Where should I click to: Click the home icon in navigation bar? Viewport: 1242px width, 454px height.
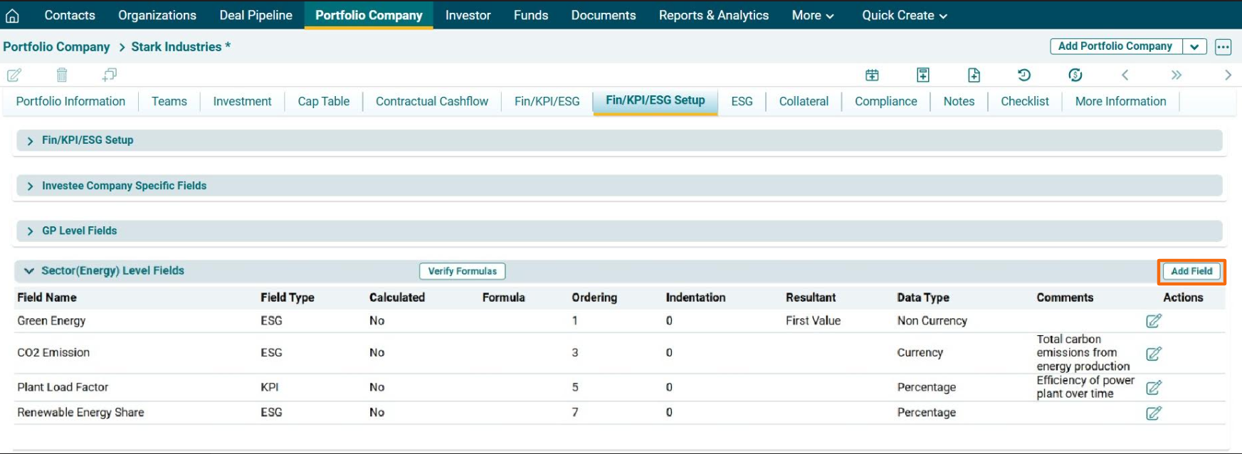pos(12,16)
